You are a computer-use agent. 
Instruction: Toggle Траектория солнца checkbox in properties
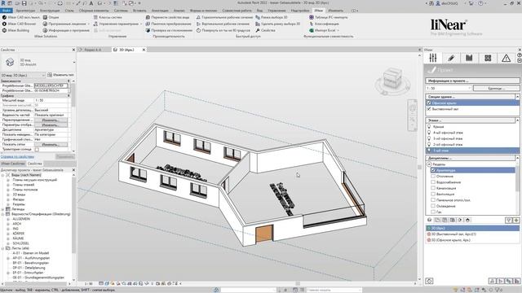[x=37, y=150]
